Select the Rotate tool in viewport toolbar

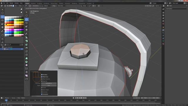click(x=27, y=23)
